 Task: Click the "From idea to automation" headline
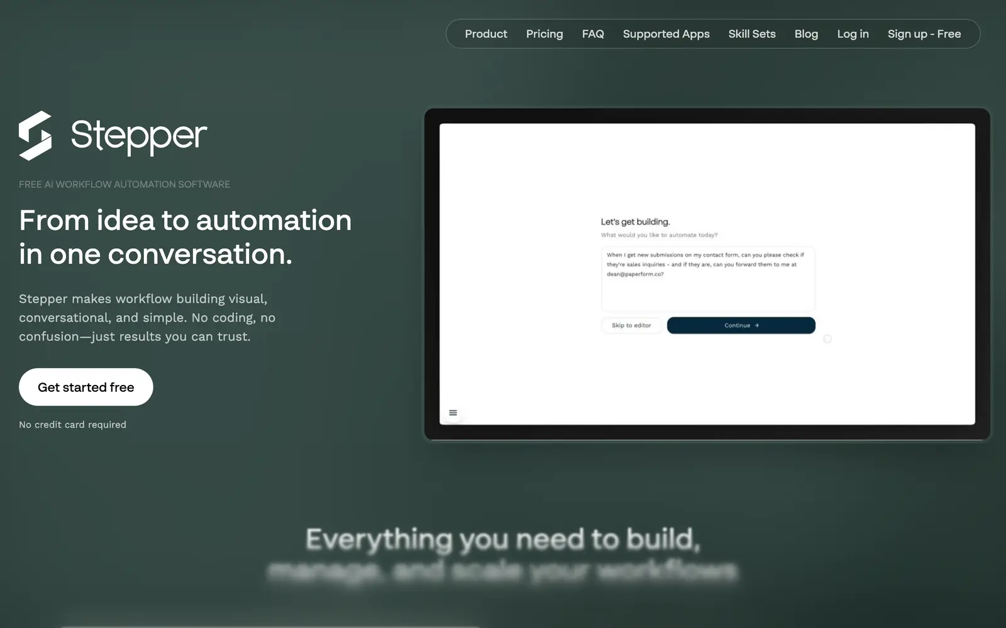[x=185, y=237]
